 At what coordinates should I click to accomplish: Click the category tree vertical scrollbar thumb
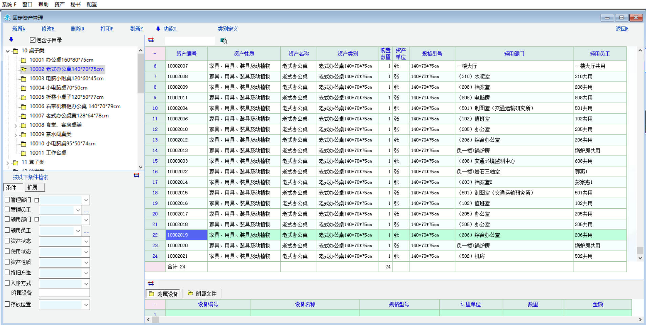[141, 73]
